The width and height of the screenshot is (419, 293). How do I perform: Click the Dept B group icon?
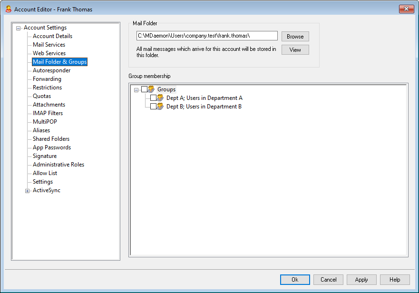pyautogui.click(x=160, y=107)
